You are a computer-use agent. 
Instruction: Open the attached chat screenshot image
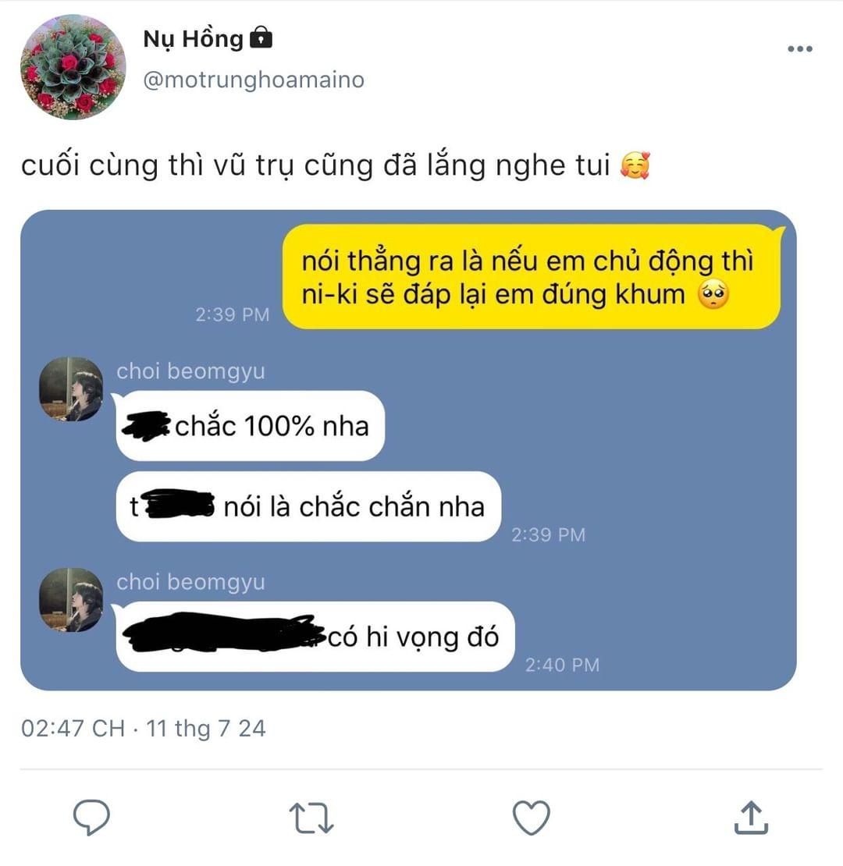pyautogui.click(x=408, y=450)
